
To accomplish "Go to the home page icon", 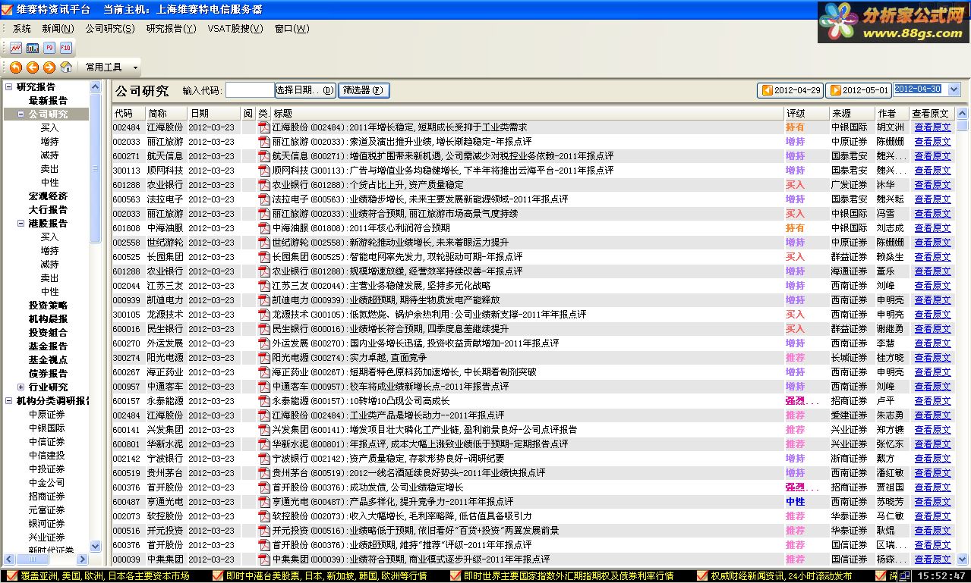I will 66,67.
